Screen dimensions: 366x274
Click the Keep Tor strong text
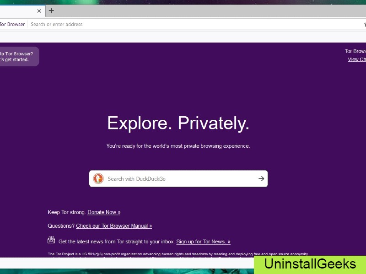coord(66,212)
